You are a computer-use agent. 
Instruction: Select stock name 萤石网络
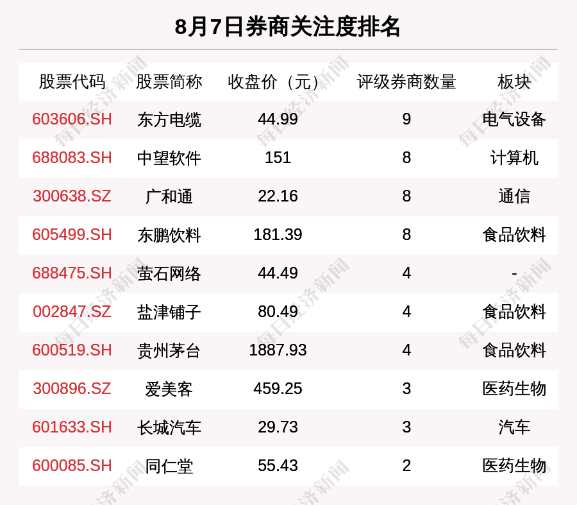tap(169, 274)
